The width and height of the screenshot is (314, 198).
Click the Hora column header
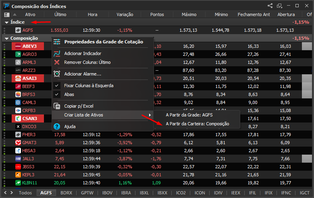[93, 14]
